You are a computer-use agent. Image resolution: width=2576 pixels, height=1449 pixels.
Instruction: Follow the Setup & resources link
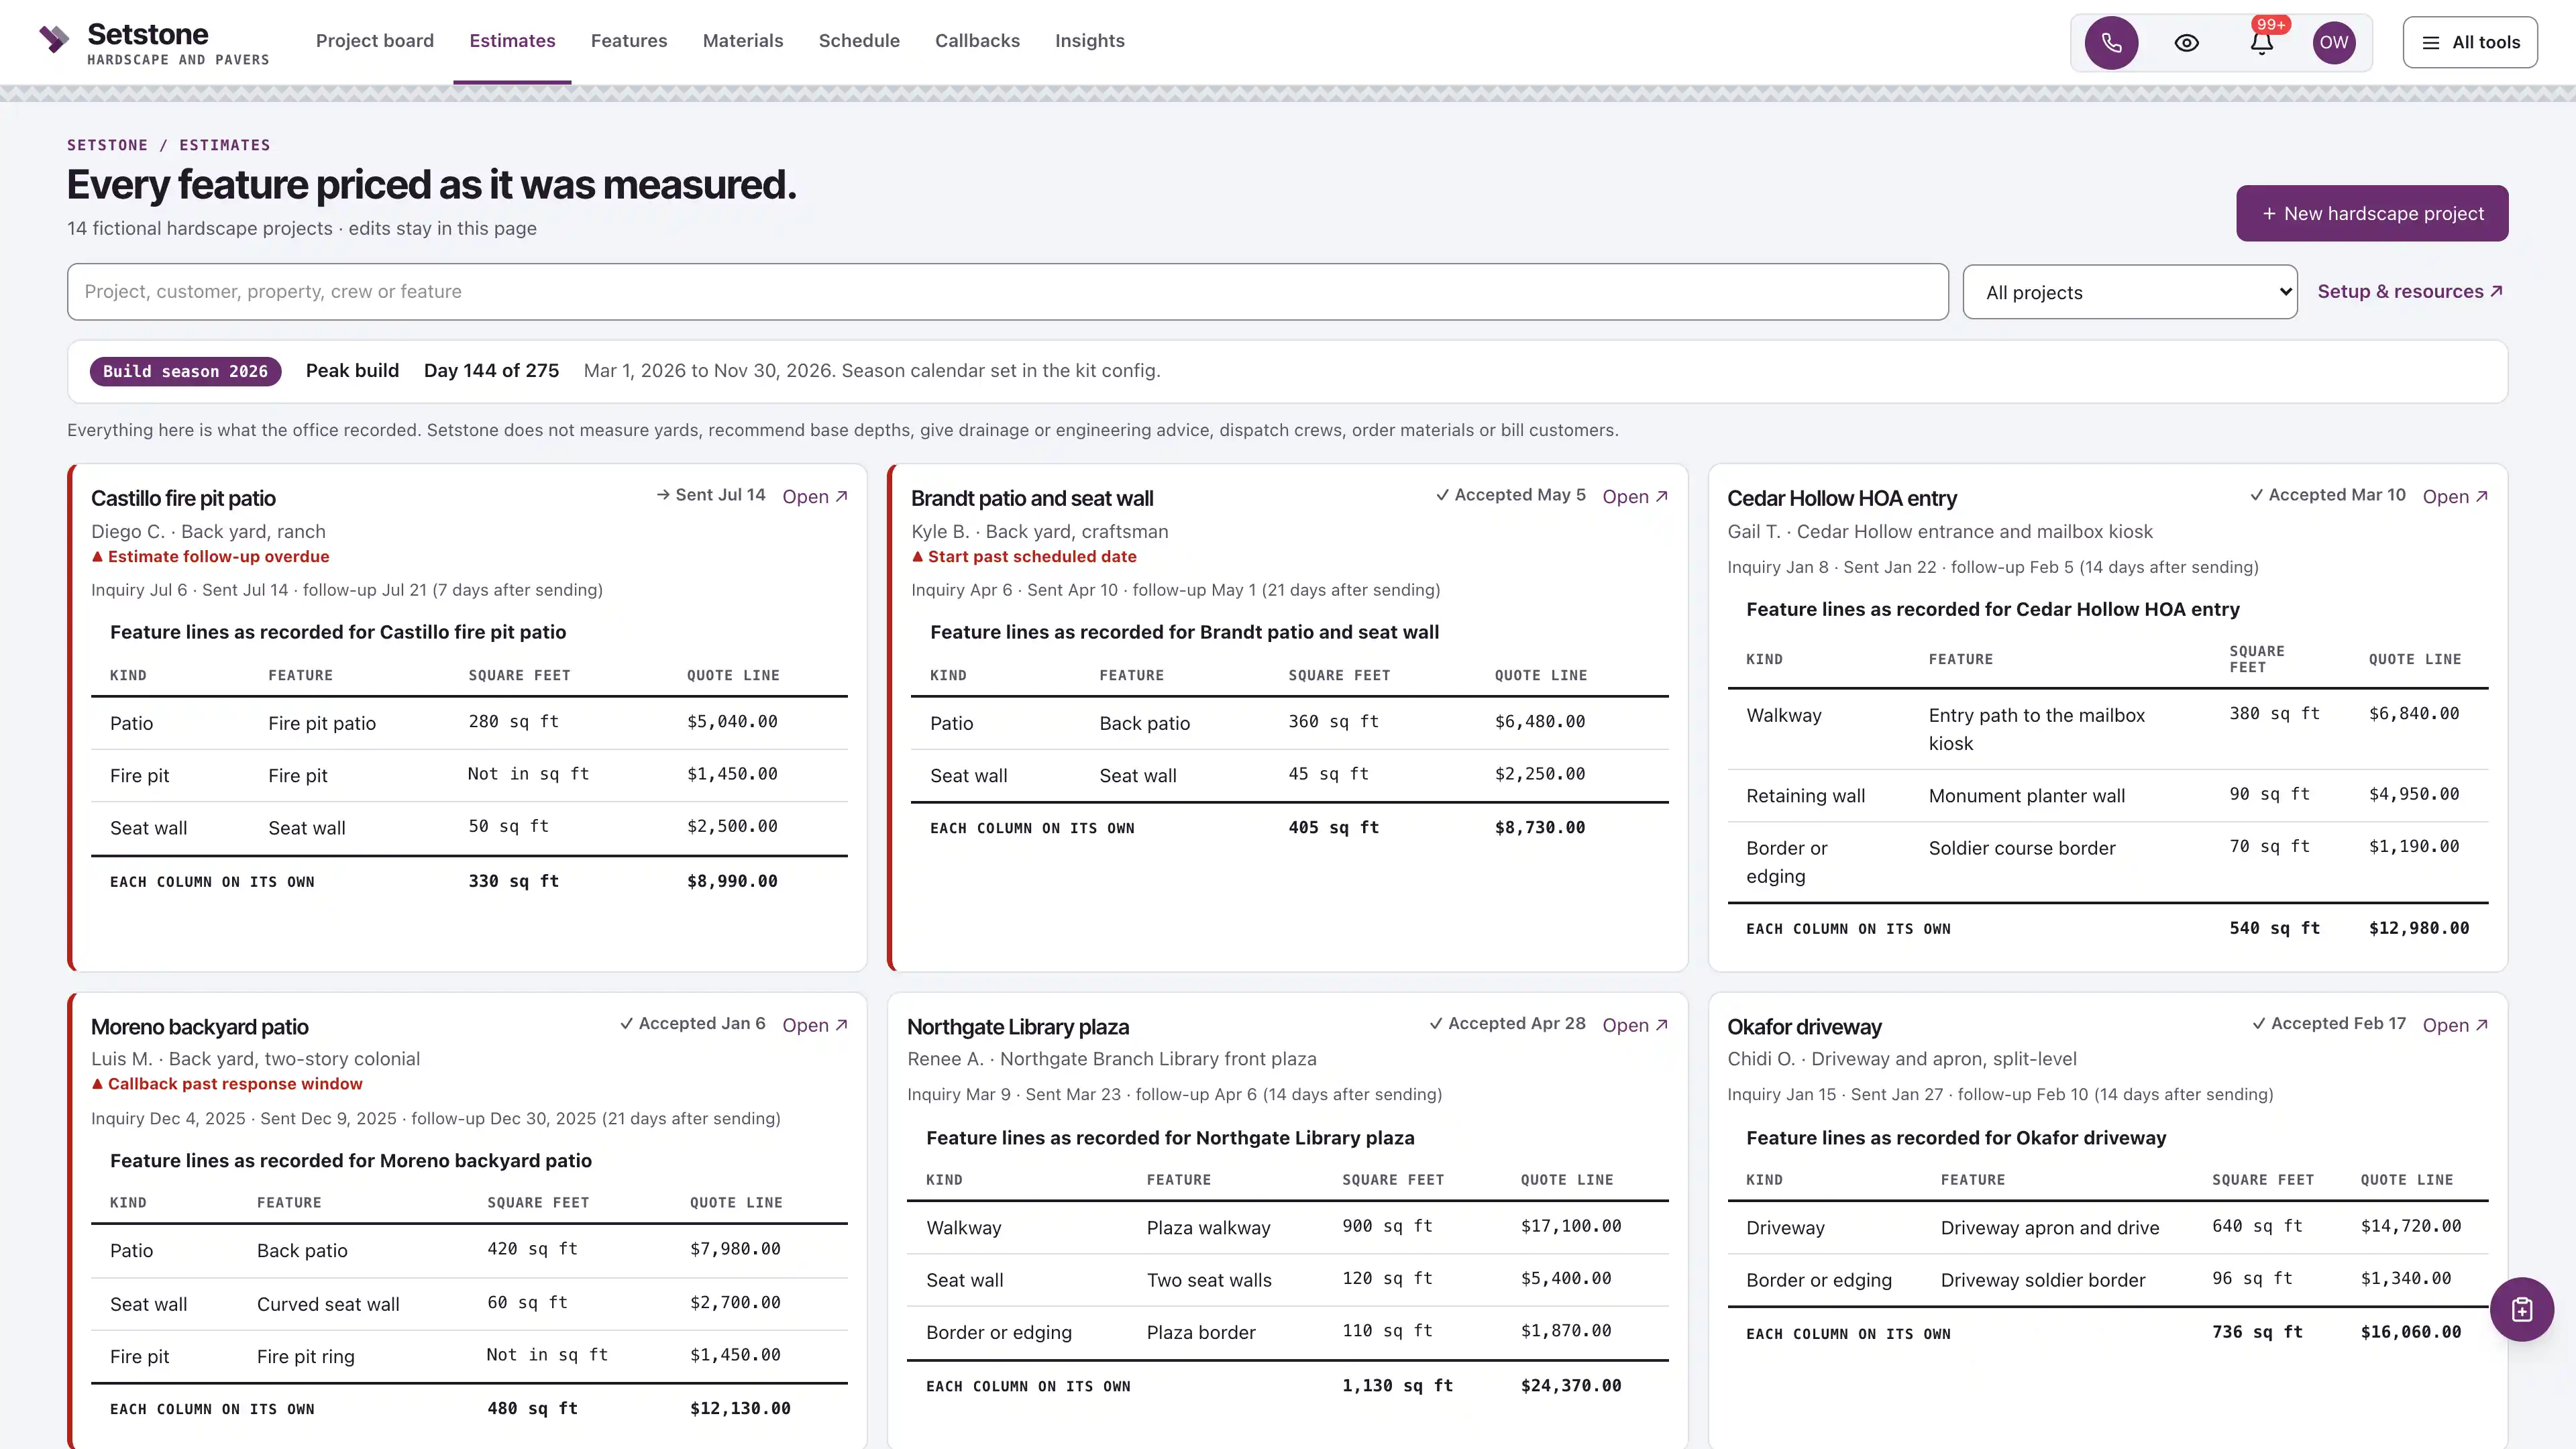point(2410,291)
